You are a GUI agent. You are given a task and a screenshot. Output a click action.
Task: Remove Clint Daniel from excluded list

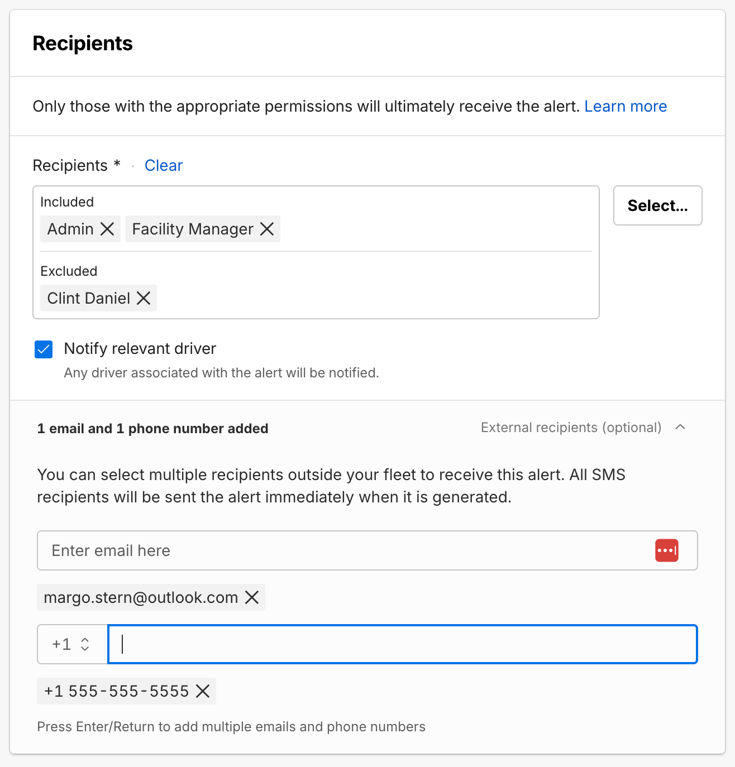(144, 298)
